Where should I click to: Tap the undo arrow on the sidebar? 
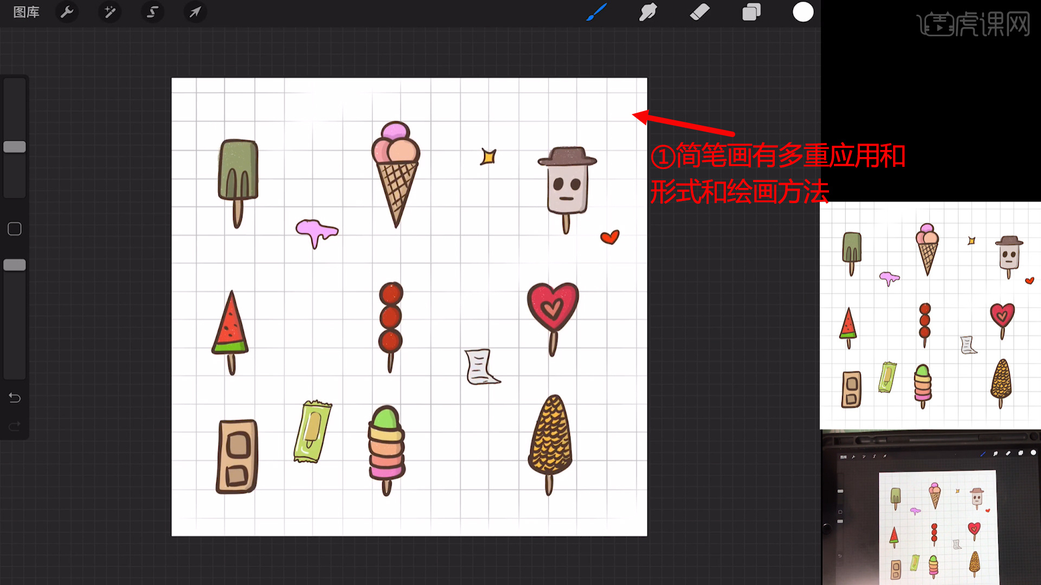coord(15,398)
